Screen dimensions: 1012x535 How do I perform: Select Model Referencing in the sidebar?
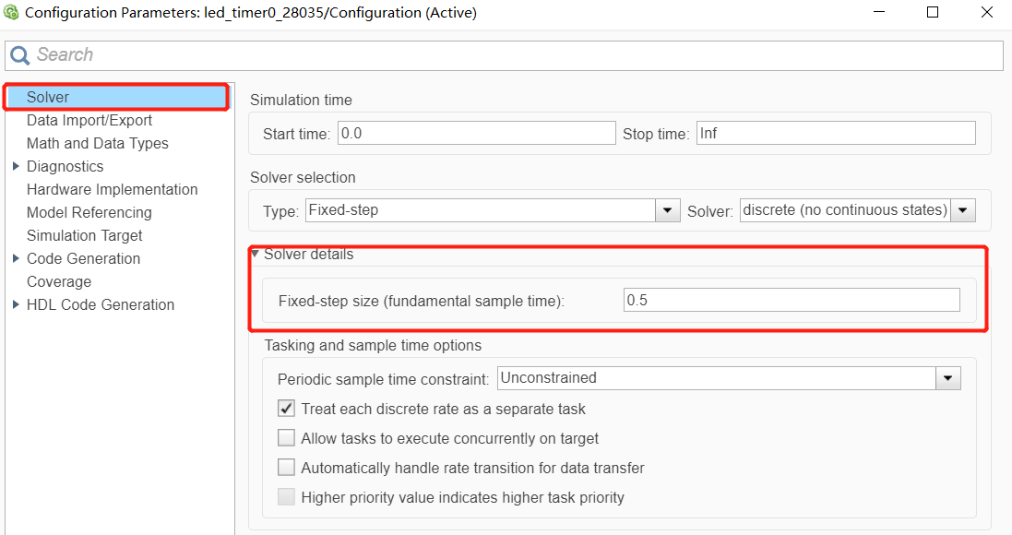click(x=89, y=212)
